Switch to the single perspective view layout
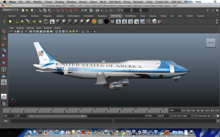This screenshot has height=137, width=220. 4,96
